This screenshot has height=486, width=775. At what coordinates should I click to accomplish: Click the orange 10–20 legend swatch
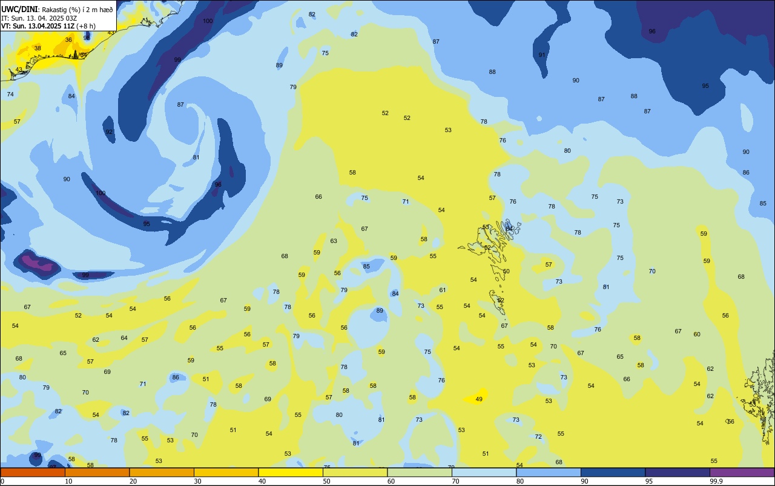pyautogui.click(x=97, y=473)
